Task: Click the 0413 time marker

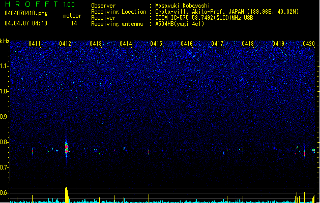Action: pos(96,44)
